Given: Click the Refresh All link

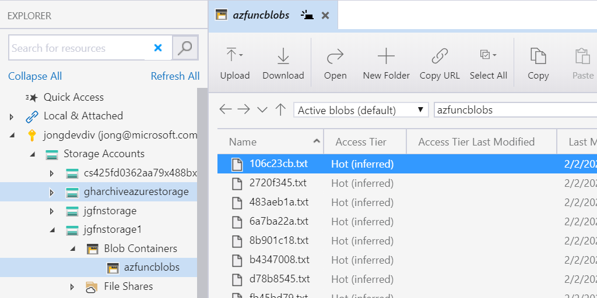Looking at the screenshot, I should (175, 76).
